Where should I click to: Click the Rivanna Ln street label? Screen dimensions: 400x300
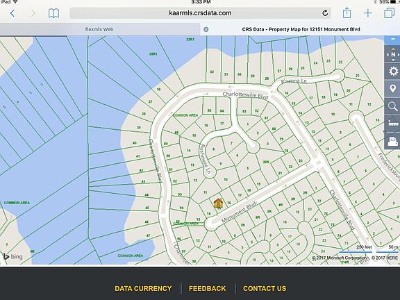pos(293,81)
